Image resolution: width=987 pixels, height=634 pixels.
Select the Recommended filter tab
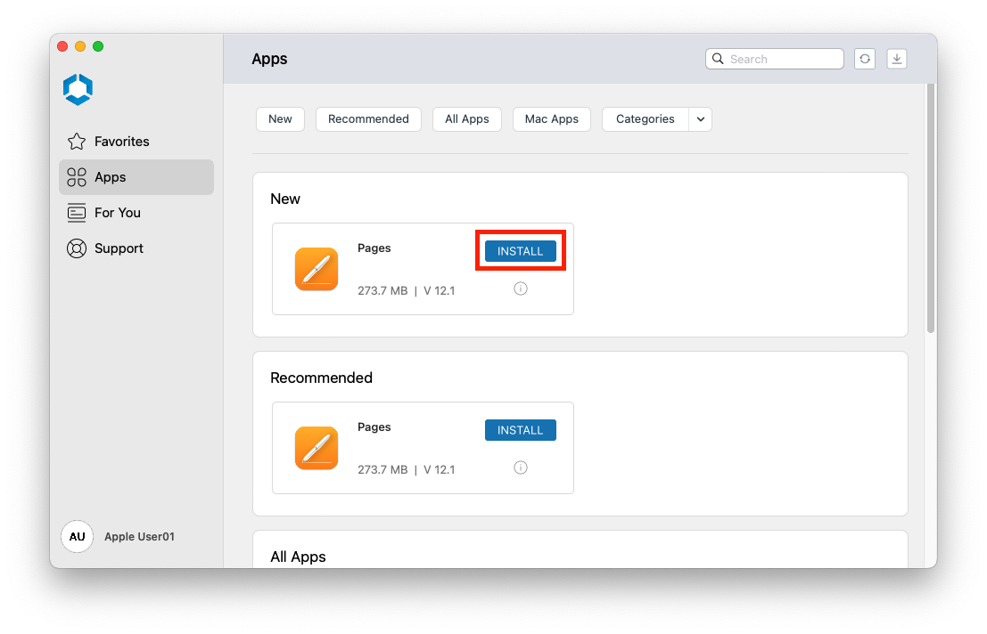click(368, 119)
